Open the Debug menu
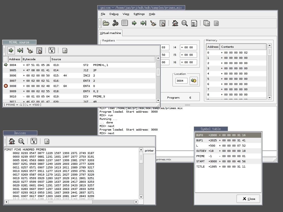The width and height of the screenshot is (283, 212). pyautogui.click(x=114, y=14)
